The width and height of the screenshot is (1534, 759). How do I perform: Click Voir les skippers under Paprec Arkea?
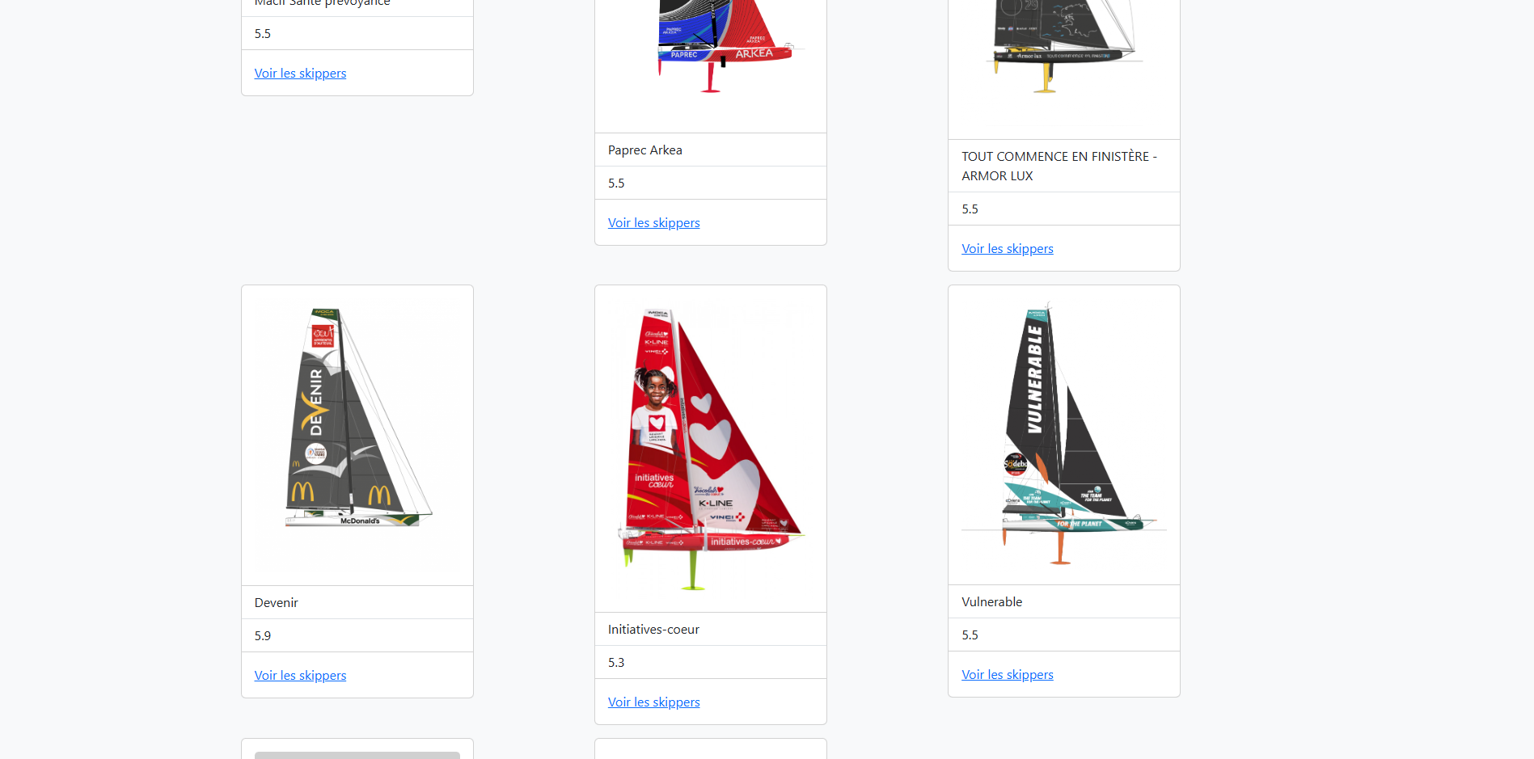653,223
